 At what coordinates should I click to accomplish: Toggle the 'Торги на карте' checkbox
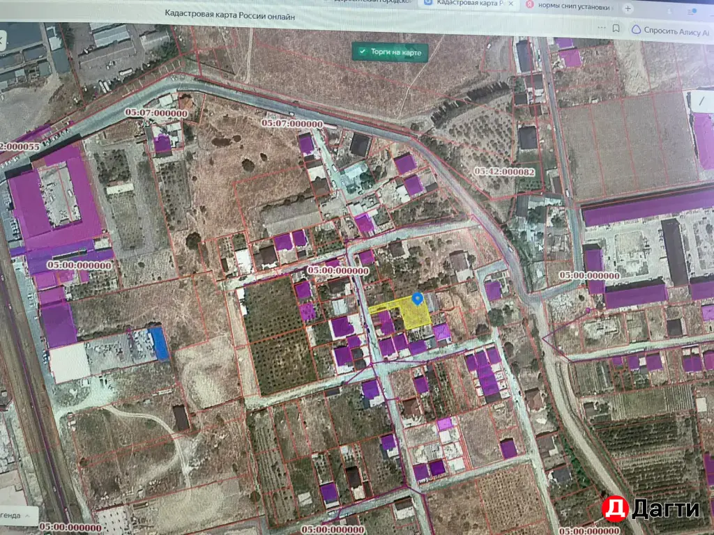pos(363,52)
